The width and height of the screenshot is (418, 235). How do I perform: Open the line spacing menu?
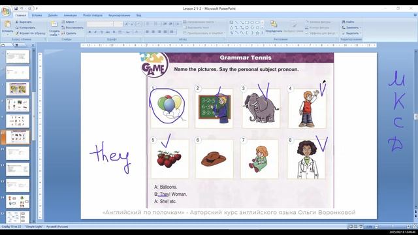point(178,24)
